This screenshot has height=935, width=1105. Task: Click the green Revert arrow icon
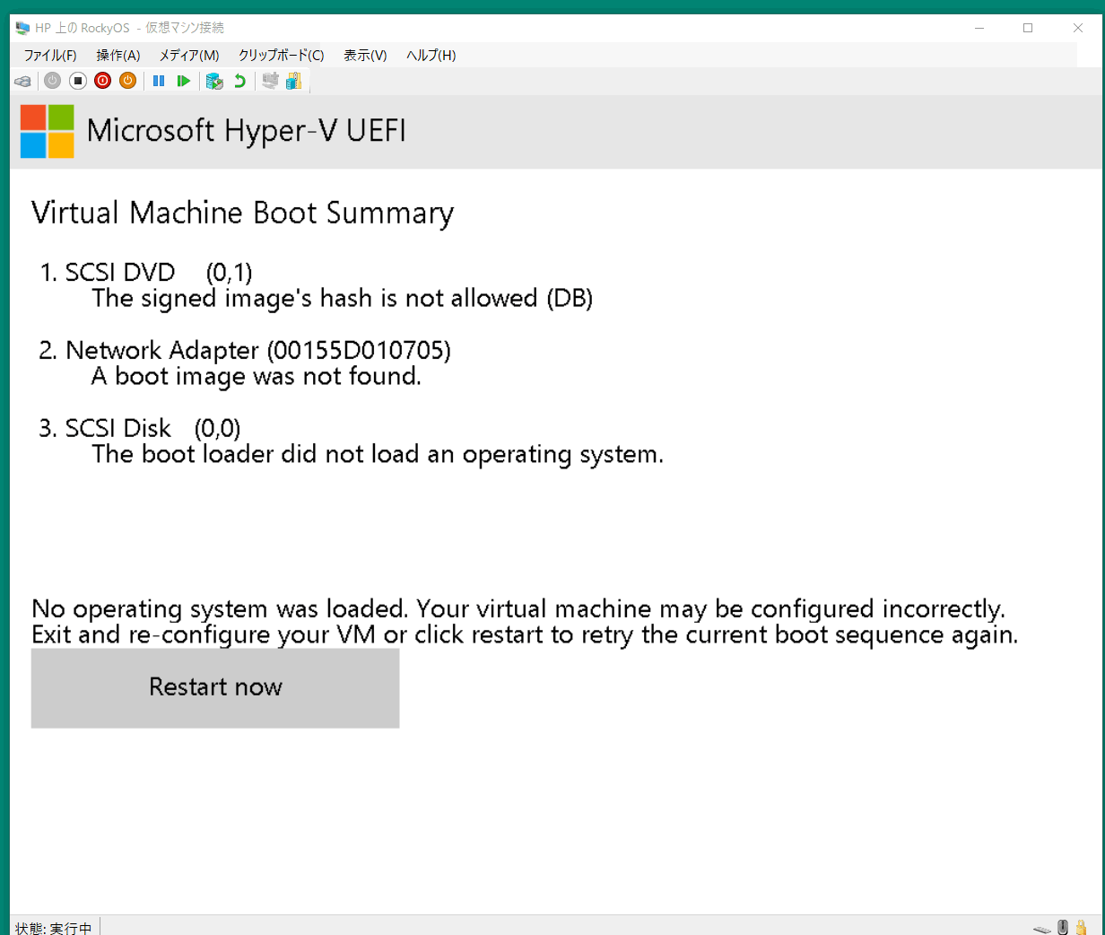(239, 81)
